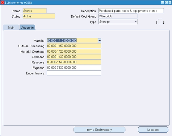Screen dimensions: 172x136
Task: Focus the Expense account field
Action: (x=74, y=68)
